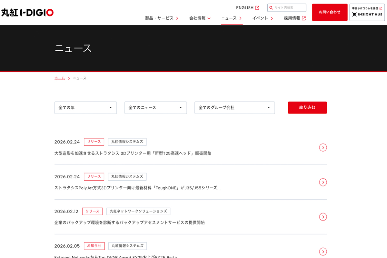Screen dimensions: 387x258
Task: Open the 3Dプリンター T25 news headline
Action: 133,153
